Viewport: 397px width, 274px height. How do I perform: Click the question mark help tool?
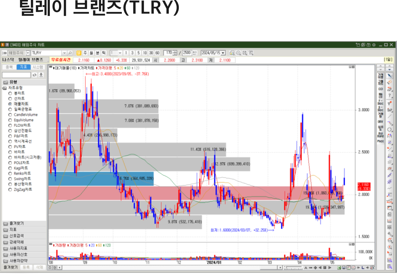pos(390,95)
